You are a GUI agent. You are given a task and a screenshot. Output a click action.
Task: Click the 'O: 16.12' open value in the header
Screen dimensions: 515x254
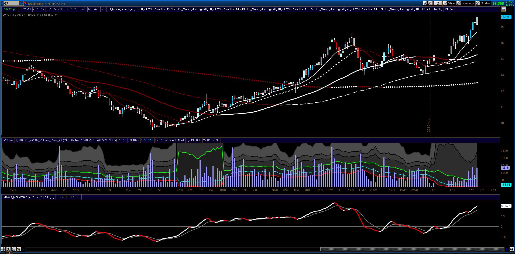[x=39, y=9]
